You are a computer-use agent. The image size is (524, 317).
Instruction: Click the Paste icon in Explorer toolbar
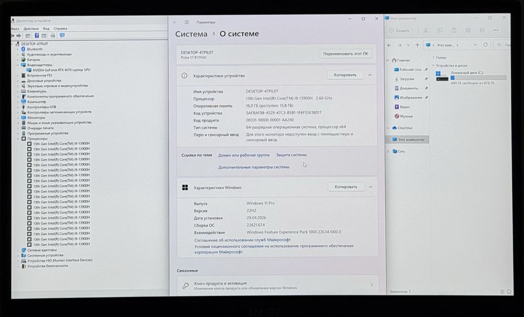(x=454, y=30)
